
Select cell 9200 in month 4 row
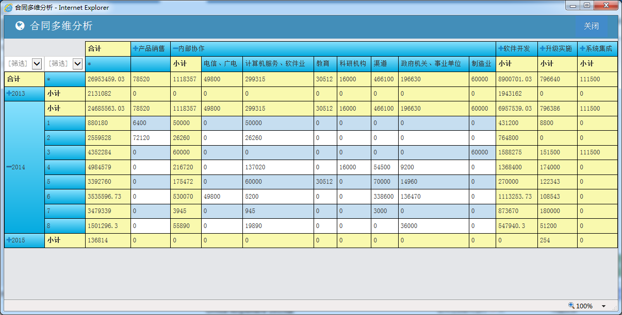click(x=434, y=167)
